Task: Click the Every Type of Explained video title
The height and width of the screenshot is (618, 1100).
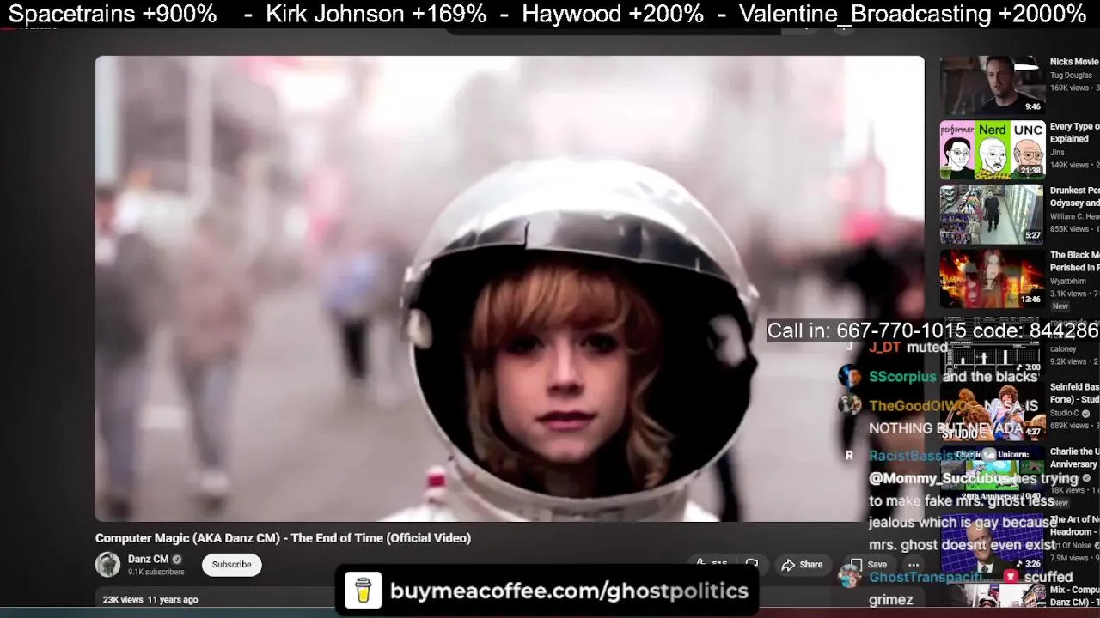Action: tap(1074, 132)
